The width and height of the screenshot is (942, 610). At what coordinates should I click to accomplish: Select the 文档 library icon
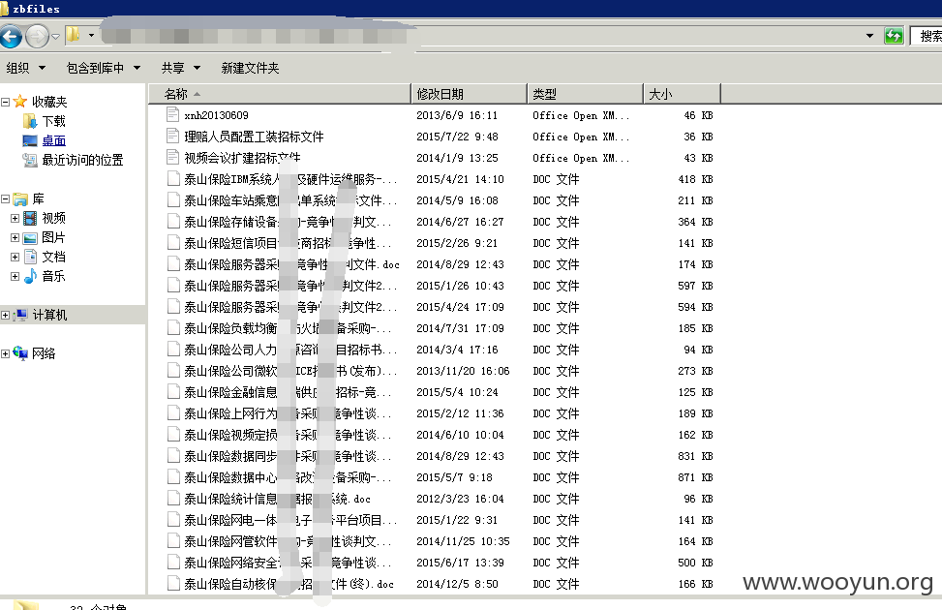pos(30,257)
